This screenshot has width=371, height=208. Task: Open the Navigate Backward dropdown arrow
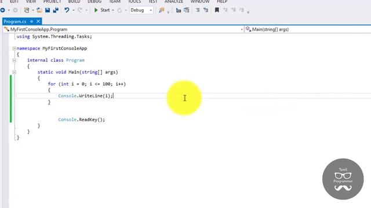click(x=9, y=10)
